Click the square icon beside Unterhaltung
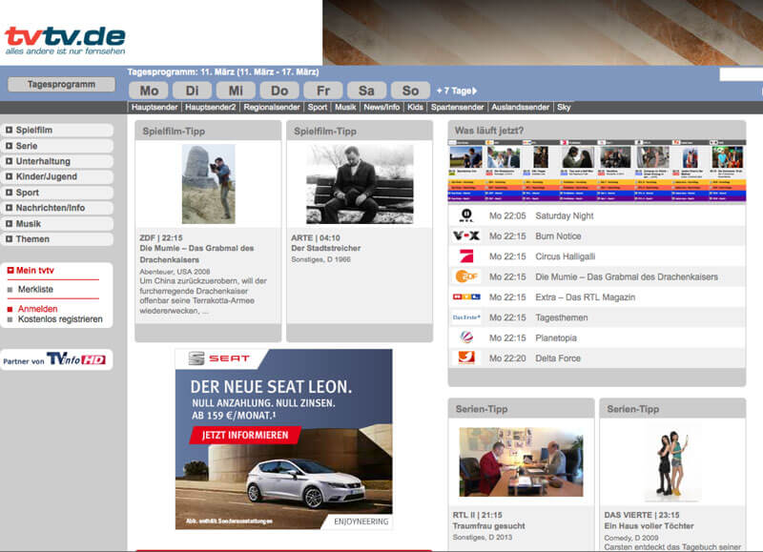The width and height of the screenshot is (763, 552). coord(9,161)
